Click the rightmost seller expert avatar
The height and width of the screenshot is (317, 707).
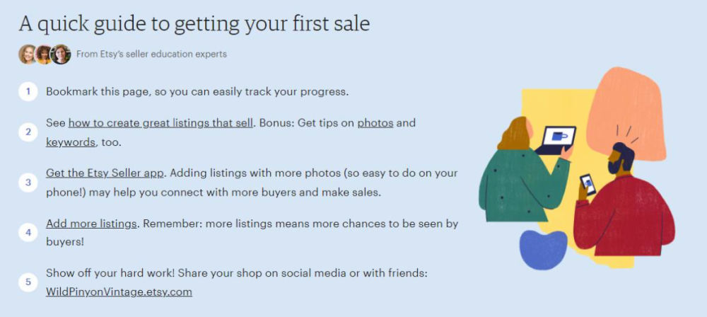(61, 54)
